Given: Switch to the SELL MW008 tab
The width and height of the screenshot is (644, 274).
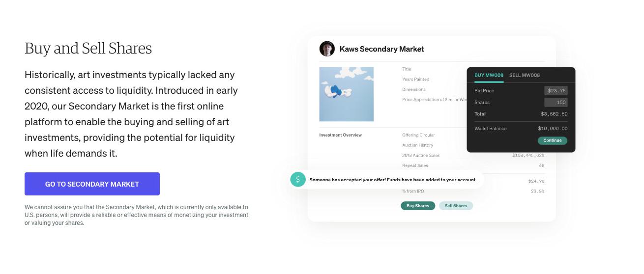Looking at the screenshot, I should click(x=525, y=75).
